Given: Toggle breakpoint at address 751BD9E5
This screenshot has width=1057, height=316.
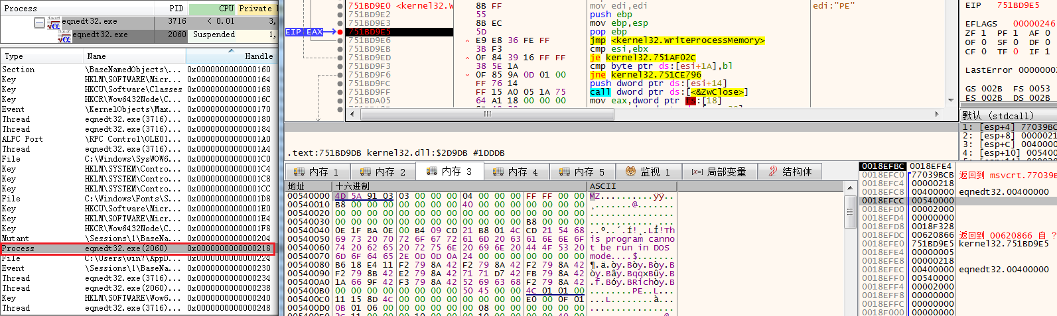Looking at the screenshot, I should (340, 32).
